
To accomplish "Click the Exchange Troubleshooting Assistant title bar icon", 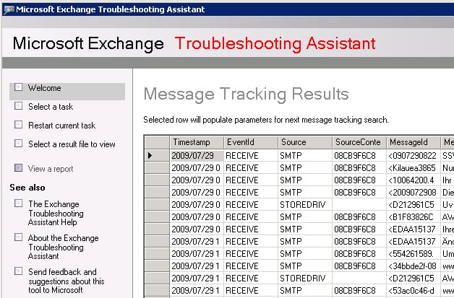I will click(x=9, y=9).
